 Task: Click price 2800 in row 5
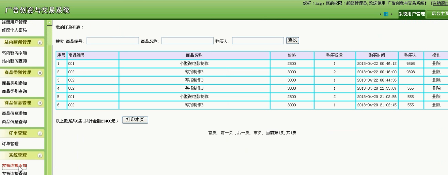pyautogui.click(x=292, y=97)
